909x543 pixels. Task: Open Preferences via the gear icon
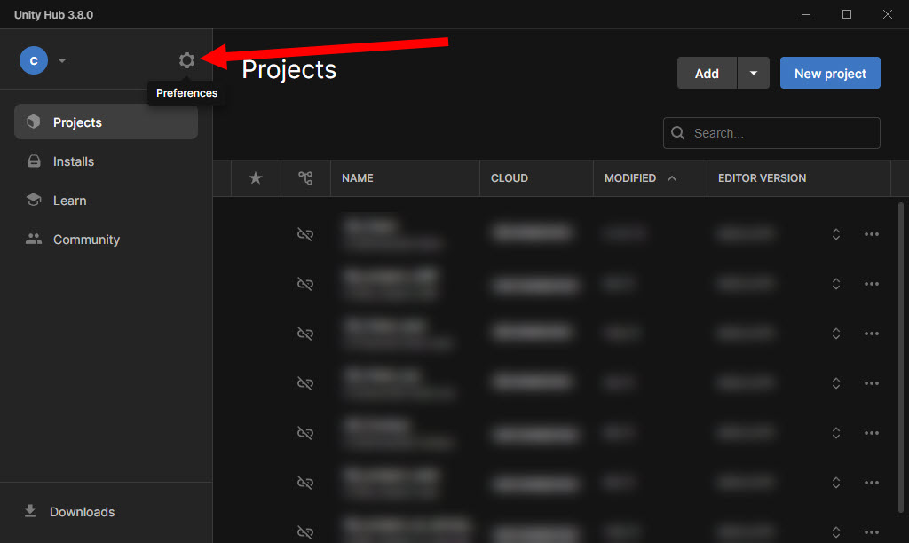186,60
